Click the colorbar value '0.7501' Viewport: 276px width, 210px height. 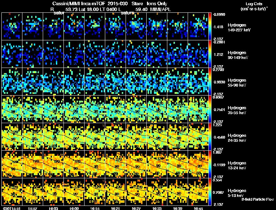click(x=219, y=110)
